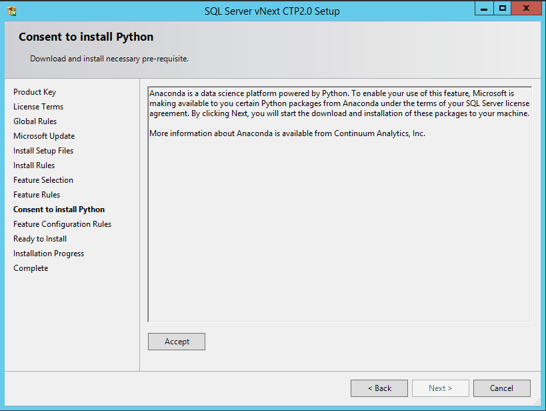Select Feature Rules step
The width and height of the screenshot is (546, 411).
coord(37,195)
